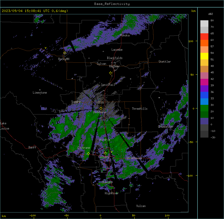The width and height of the screenshot is (224, 219).
Task: Click the Olds town label
Action: pyautogui.click(x=101, y=102)
